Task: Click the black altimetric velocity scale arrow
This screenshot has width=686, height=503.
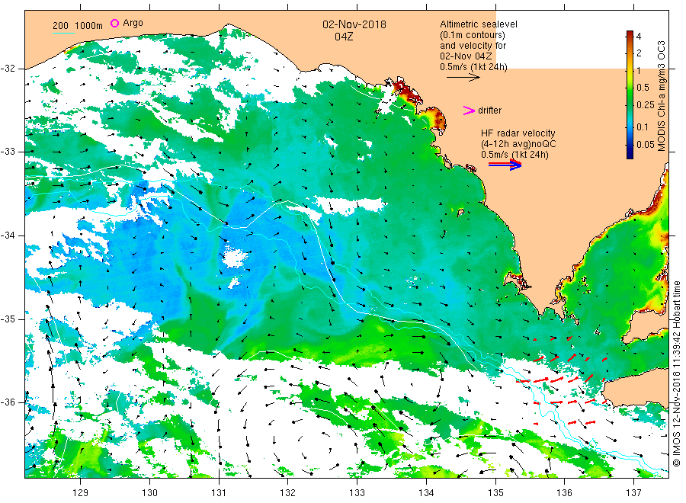Action: pos(463,78)
